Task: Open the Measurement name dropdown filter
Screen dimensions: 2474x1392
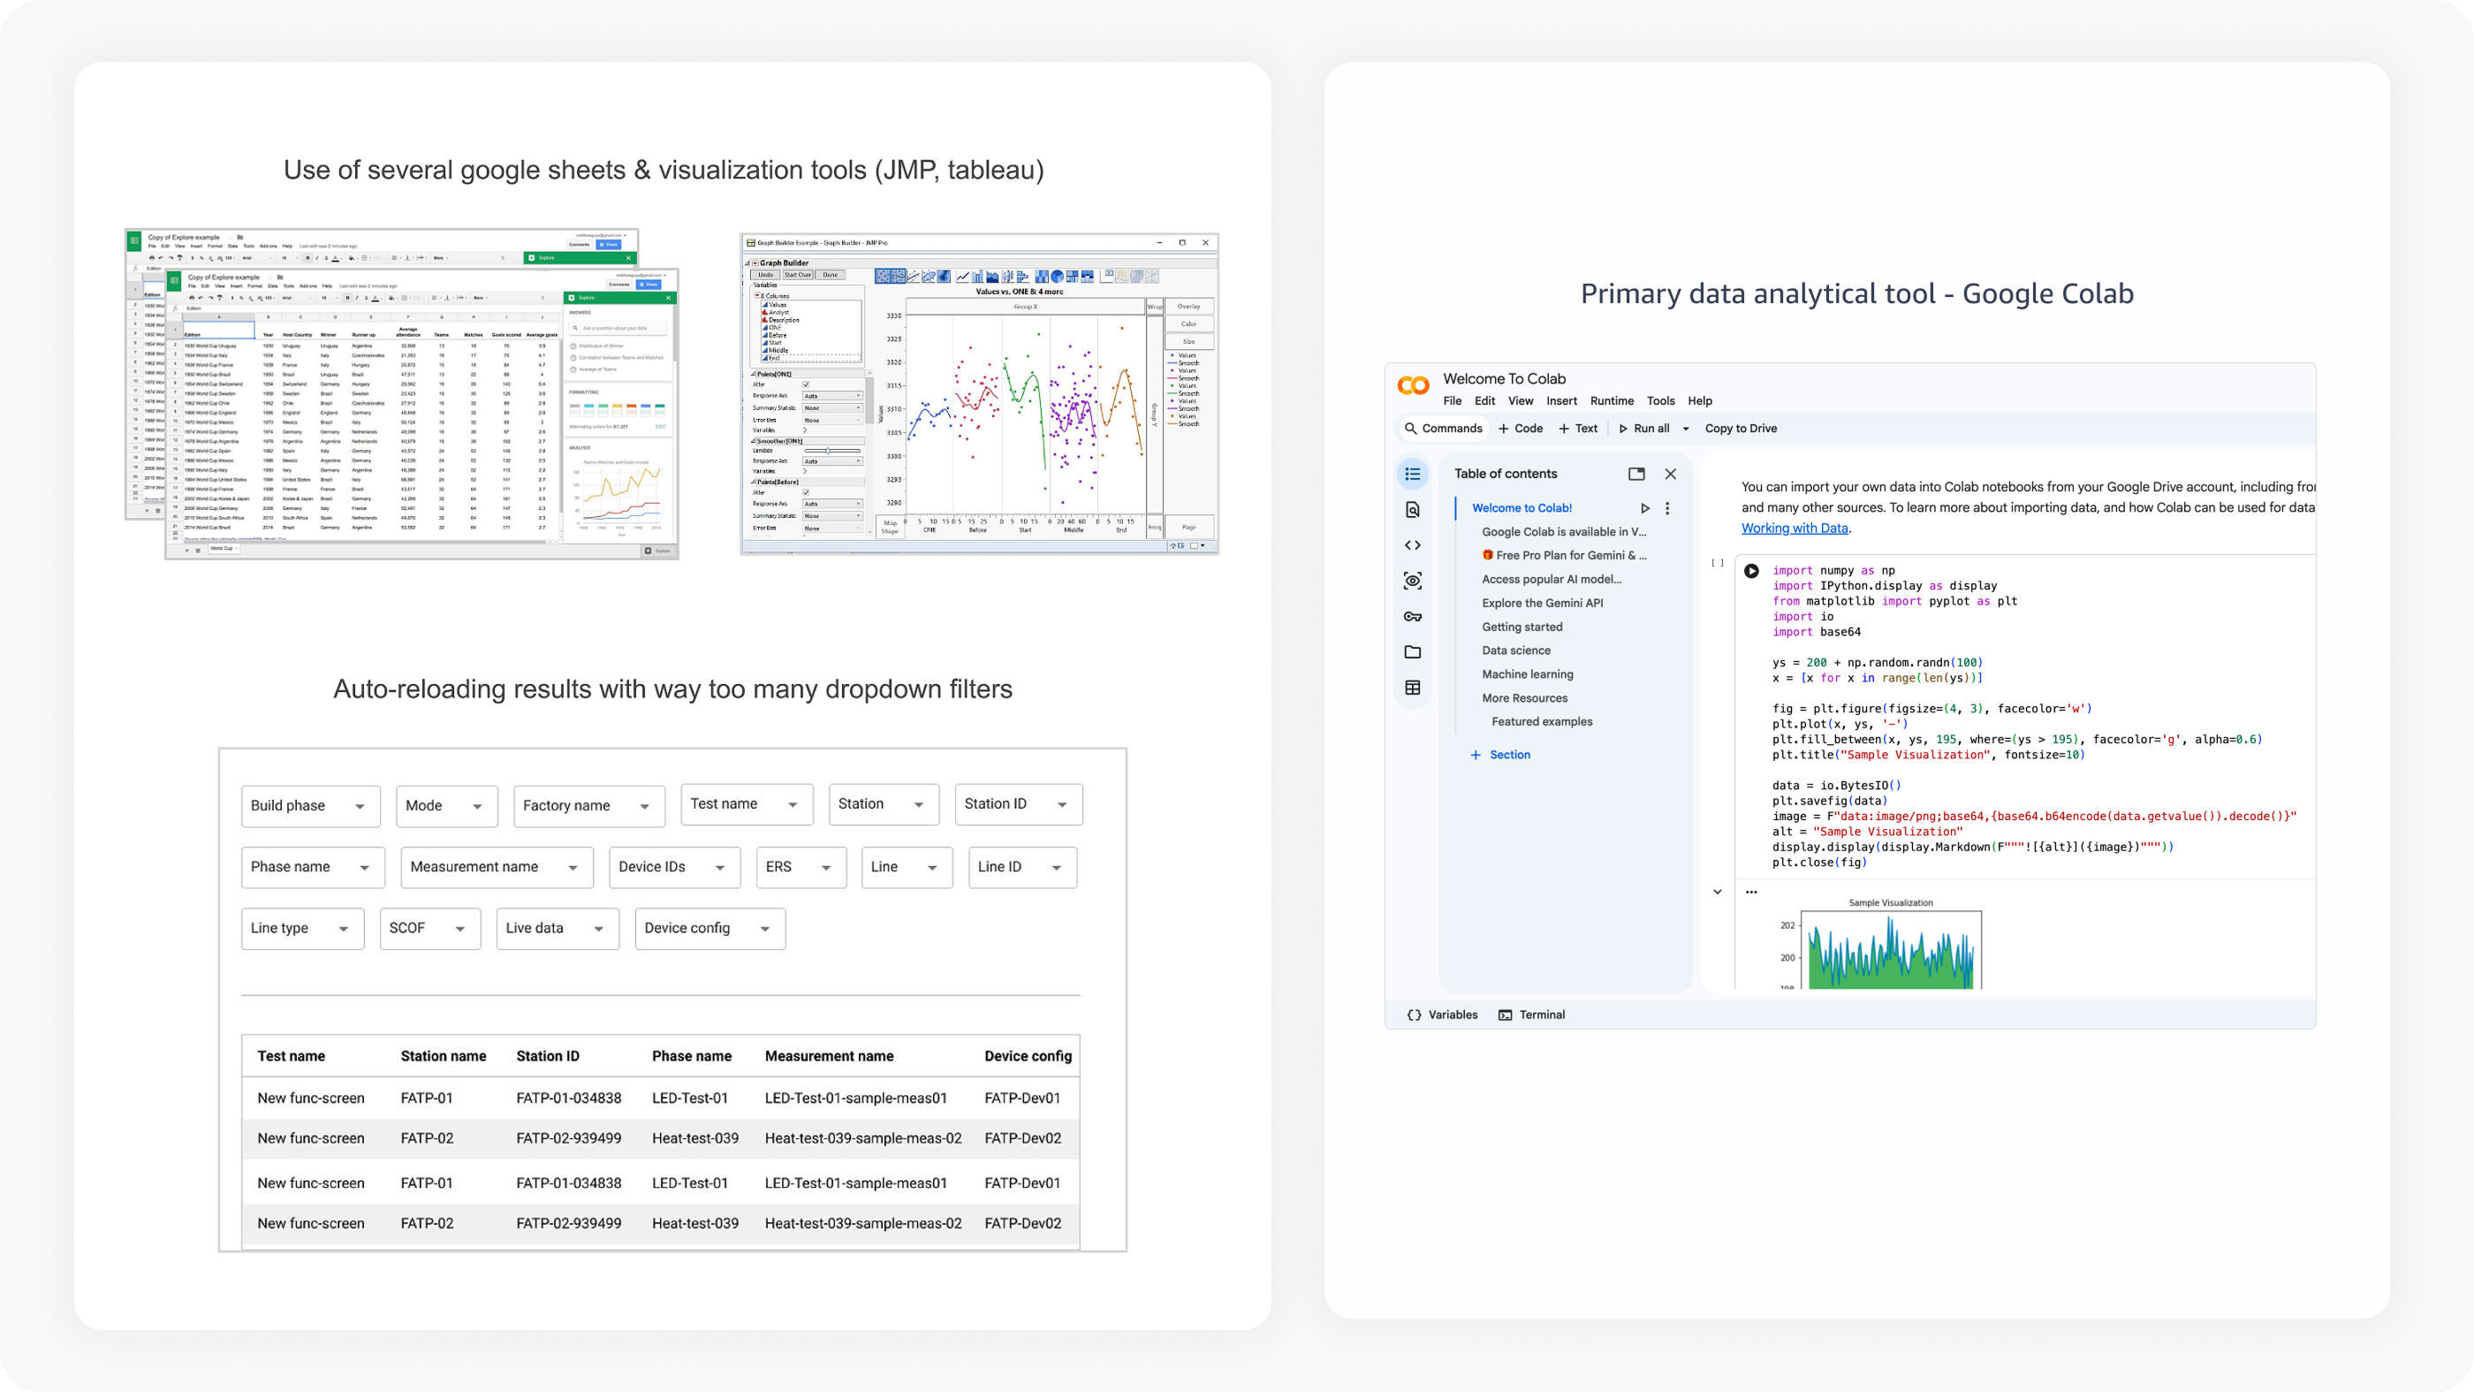Action: [497, 868]
